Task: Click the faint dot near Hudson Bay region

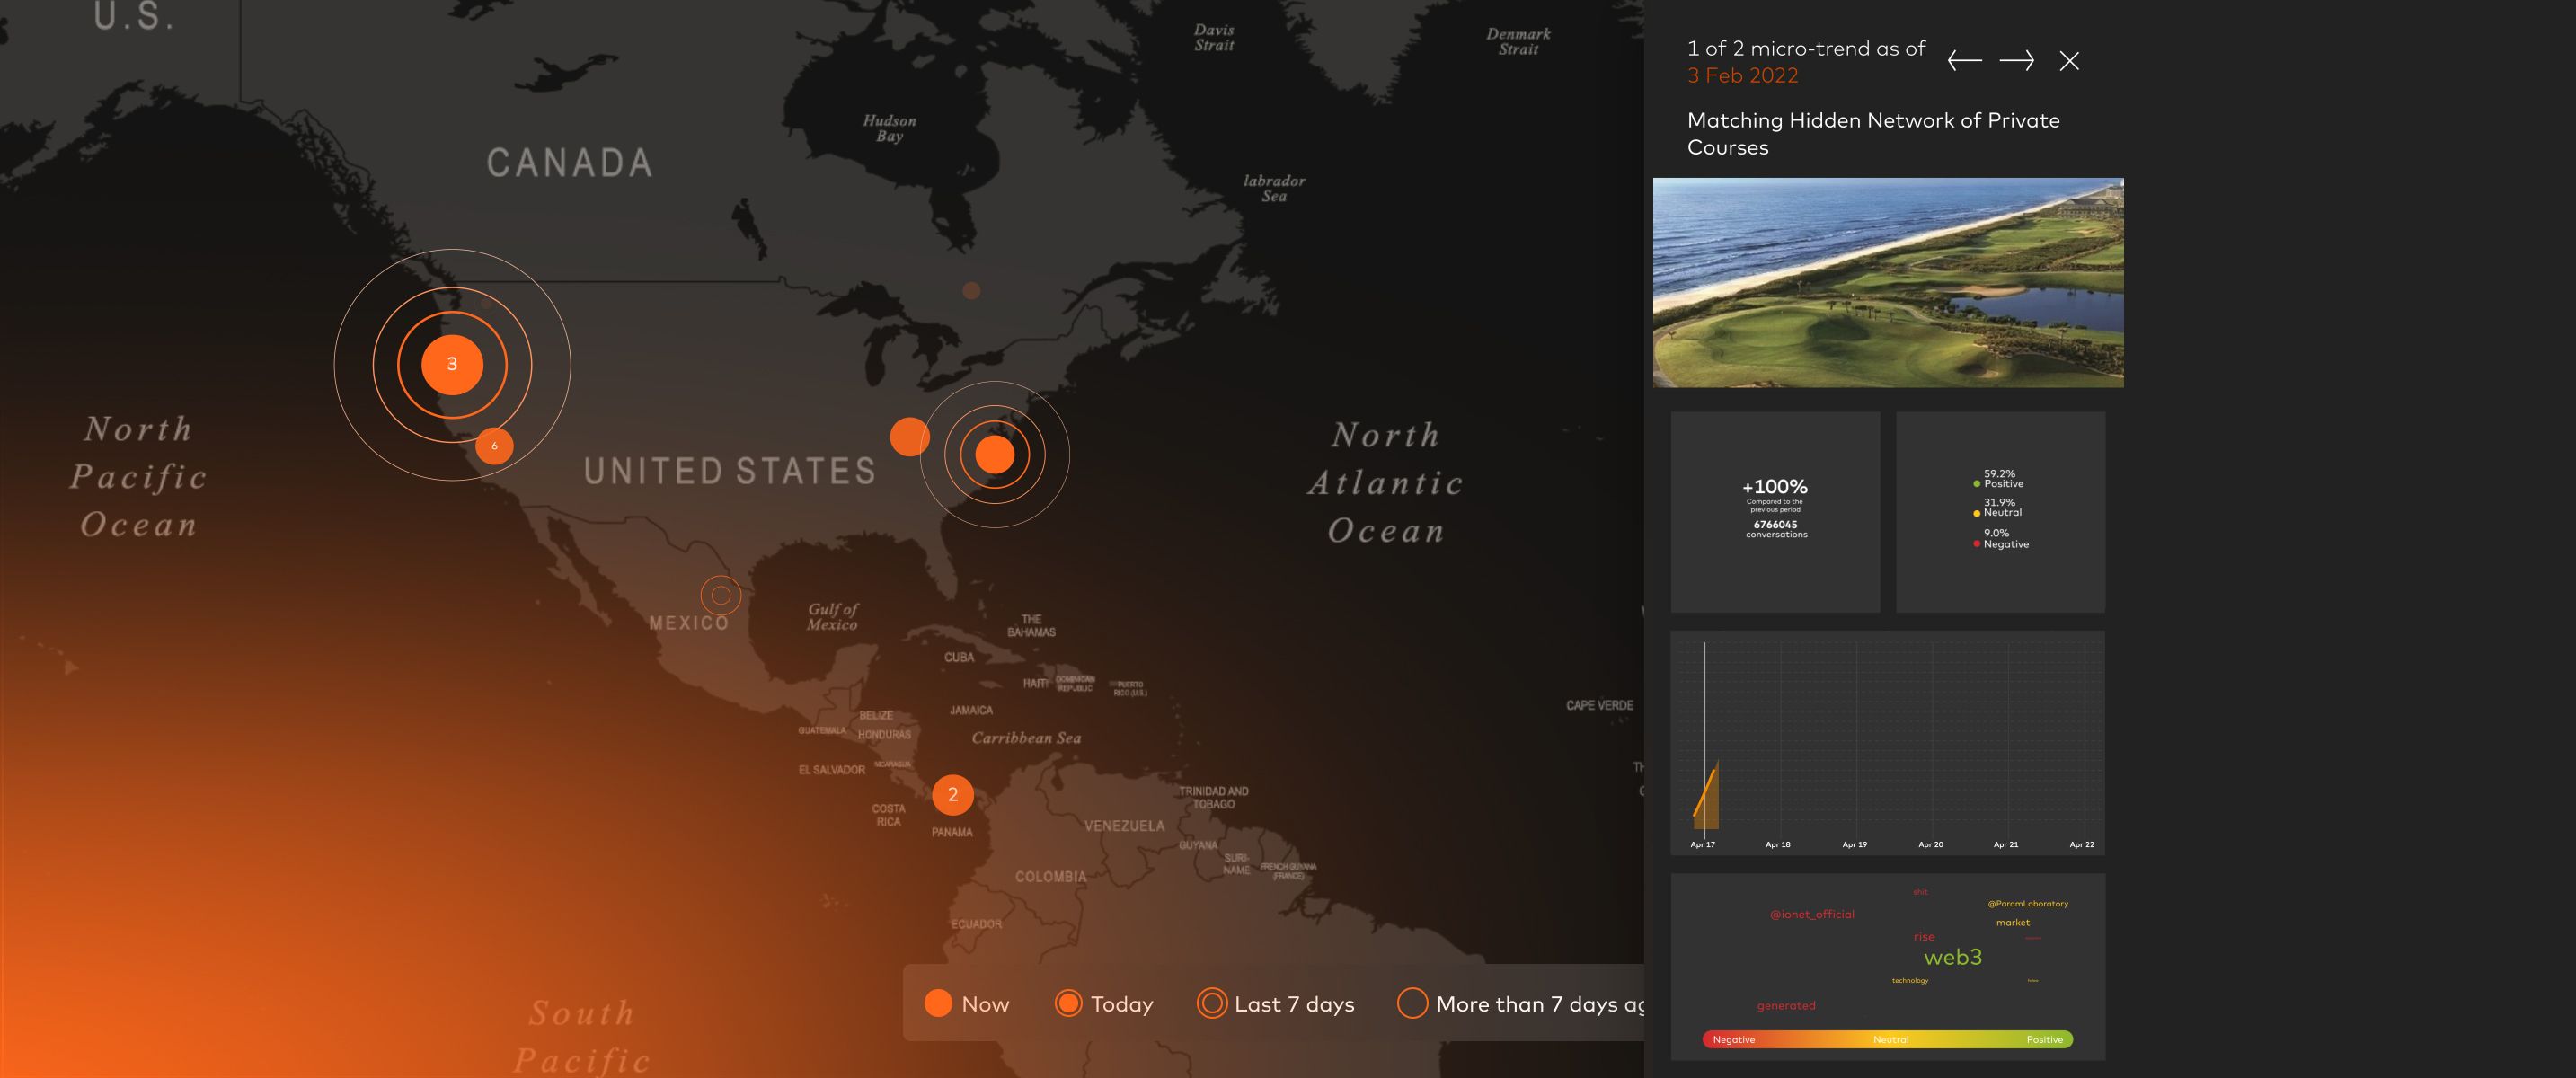Action: point(971,291)
